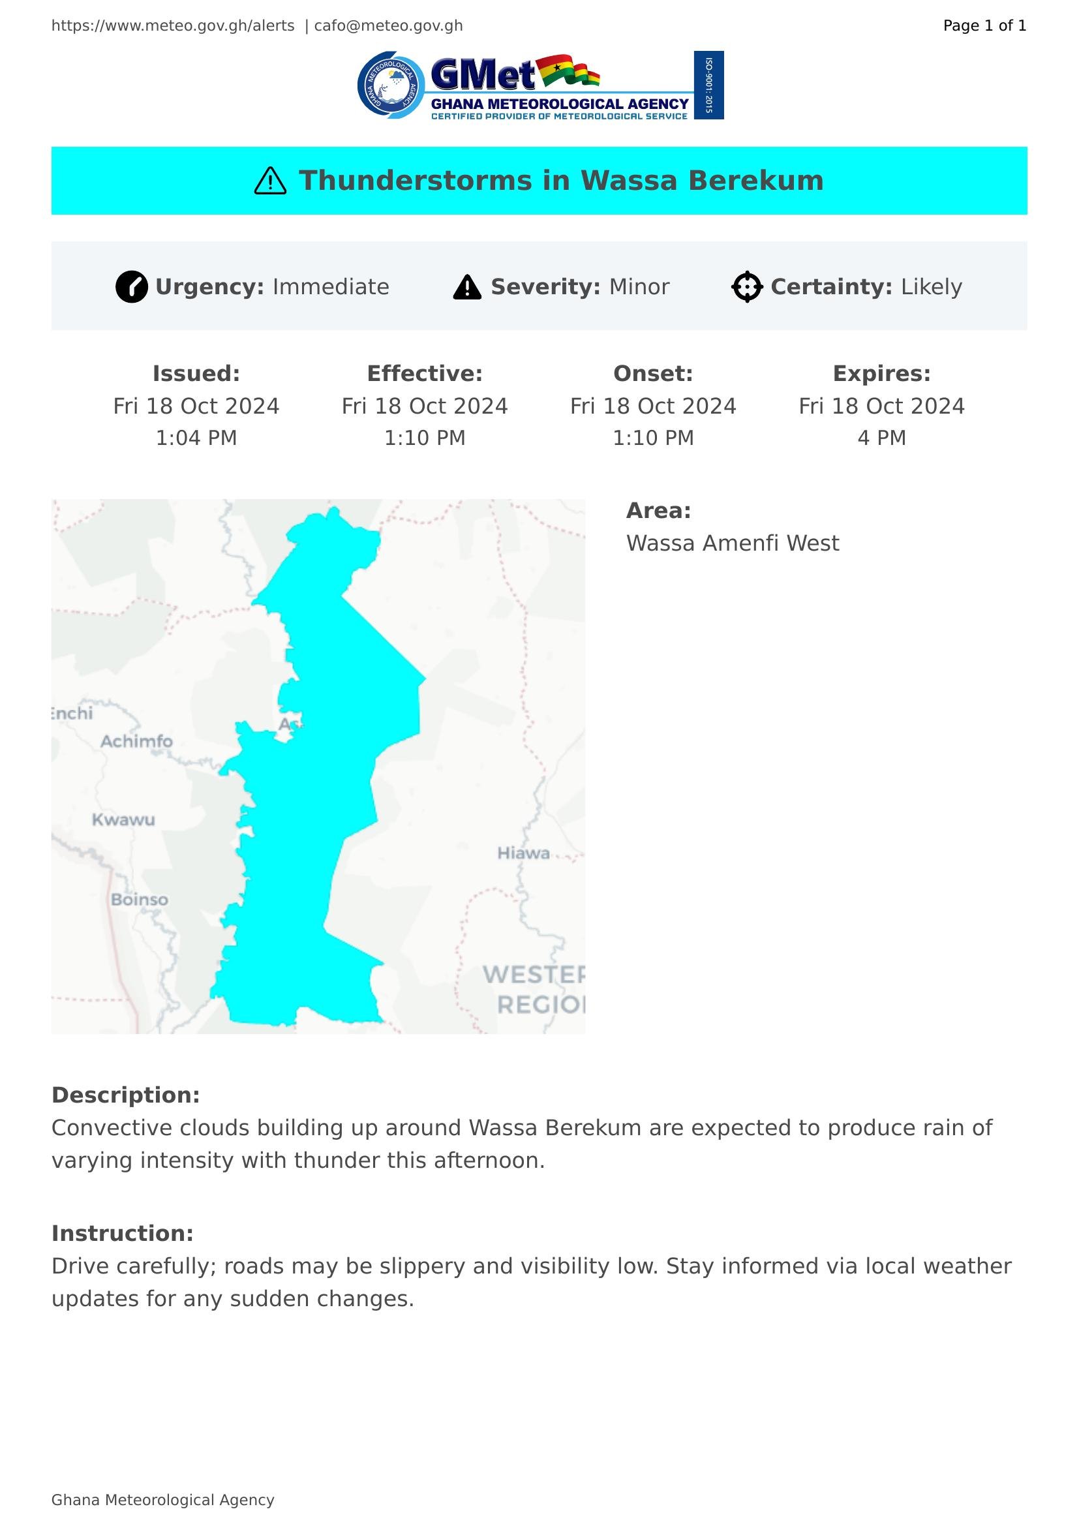
Task: Click the ISO-9001 badge beside logo
Action: (x=708, y=85)
